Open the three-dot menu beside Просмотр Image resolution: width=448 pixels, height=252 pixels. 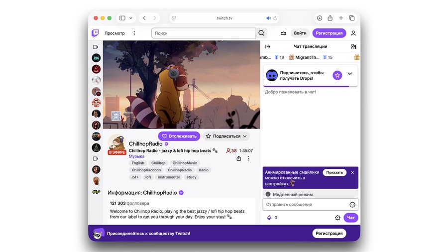click(x=134, y=33)
